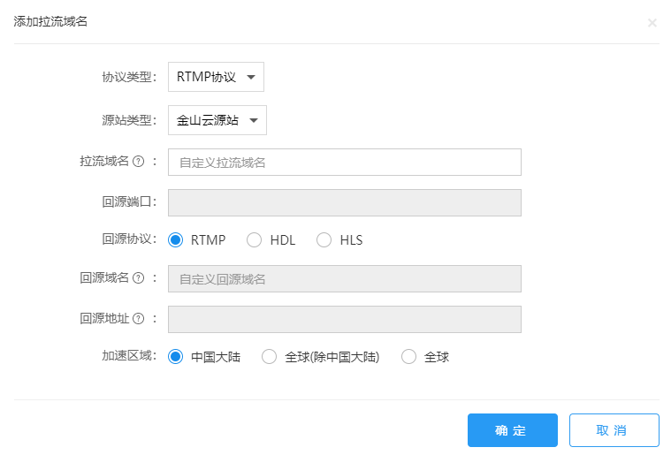Click help icon next to 拉流域名
This screenshot has height=455, width=671.
pyautogui.click(x=138, y=162)
